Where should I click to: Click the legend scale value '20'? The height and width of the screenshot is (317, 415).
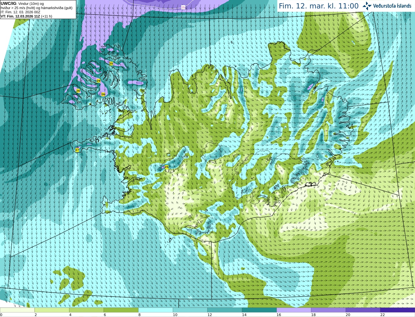point(348,315)
